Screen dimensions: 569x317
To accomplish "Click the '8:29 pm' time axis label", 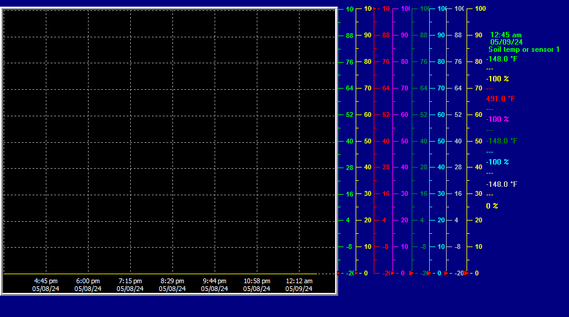I will click(172, 281).
